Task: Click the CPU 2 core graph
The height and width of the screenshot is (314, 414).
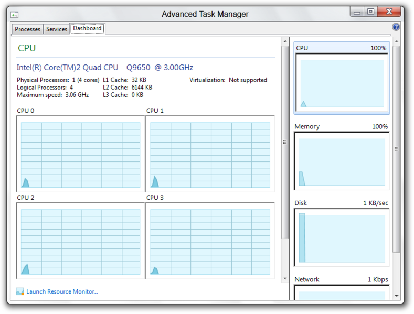Action: click(80, 241)
